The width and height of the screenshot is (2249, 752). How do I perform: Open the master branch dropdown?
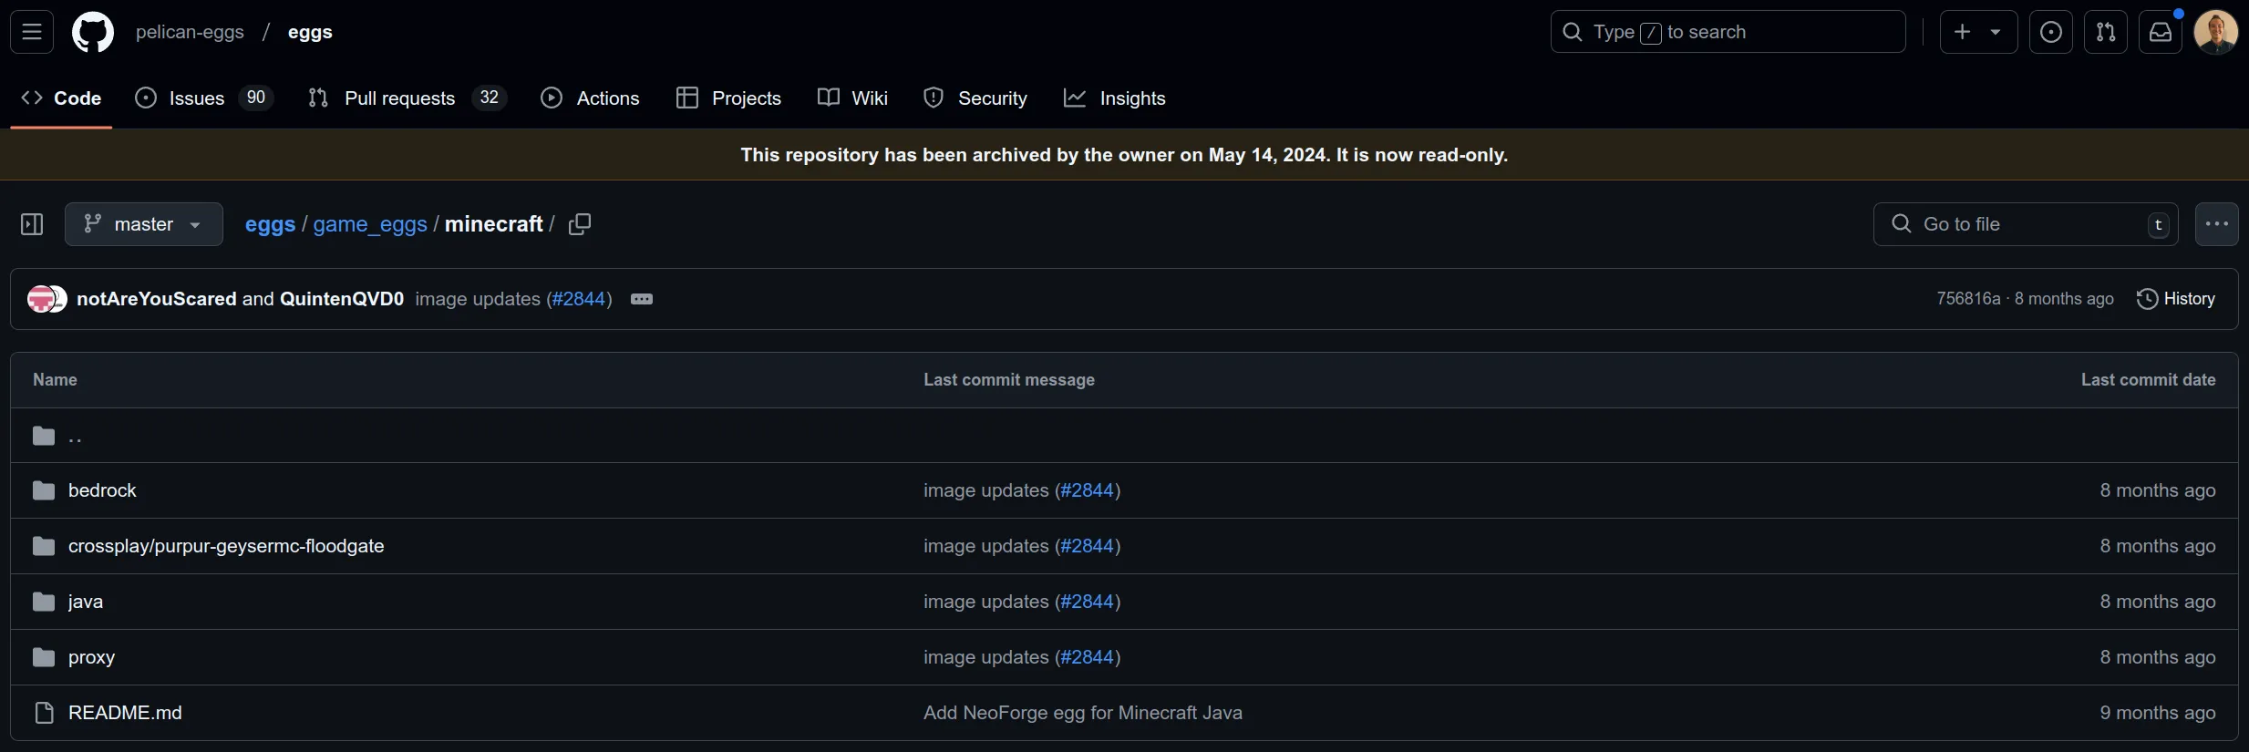pos(143,224)
